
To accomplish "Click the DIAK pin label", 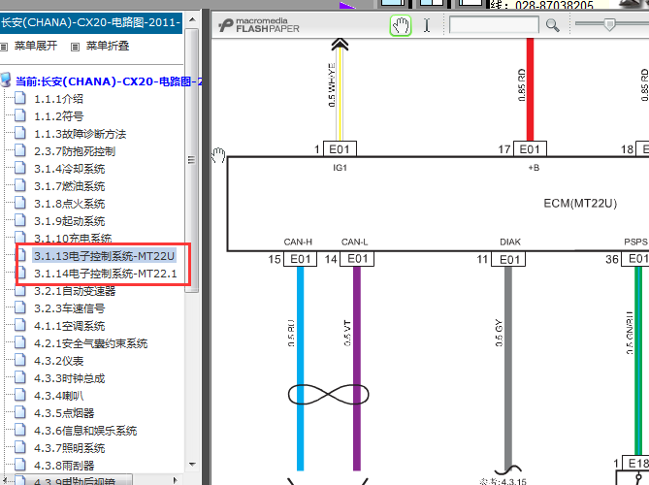I will point(510,242).
